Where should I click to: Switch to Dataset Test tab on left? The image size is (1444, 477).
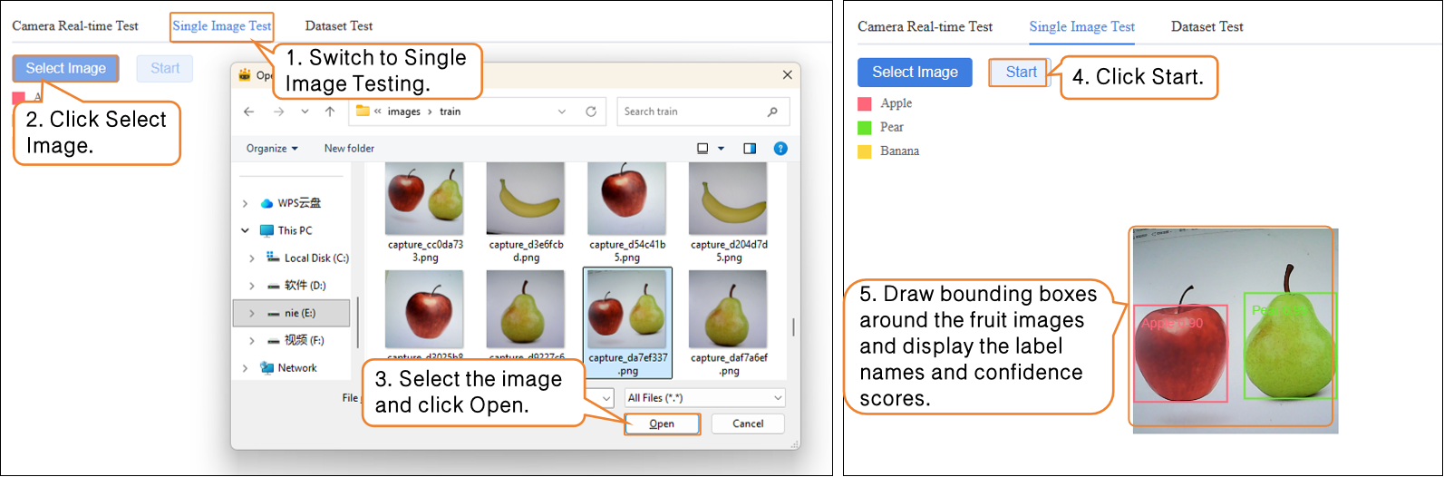(339, 25)
